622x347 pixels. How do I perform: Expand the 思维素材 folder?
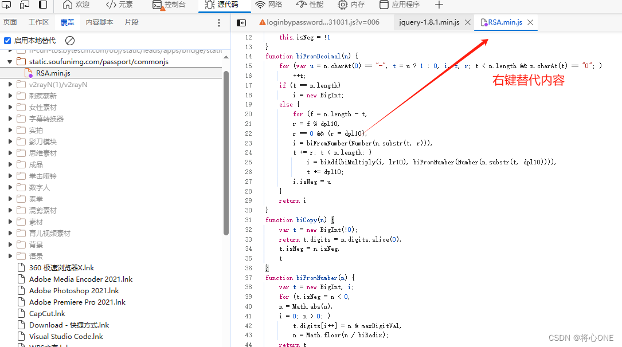pos(10,153)
